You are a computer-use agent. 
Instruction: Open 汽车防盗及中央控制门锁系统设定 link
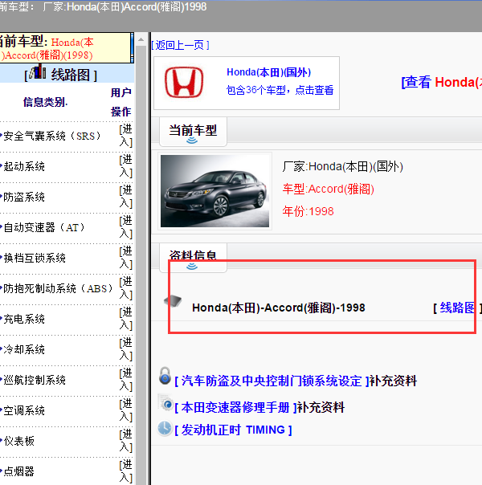tap(272, 381)
